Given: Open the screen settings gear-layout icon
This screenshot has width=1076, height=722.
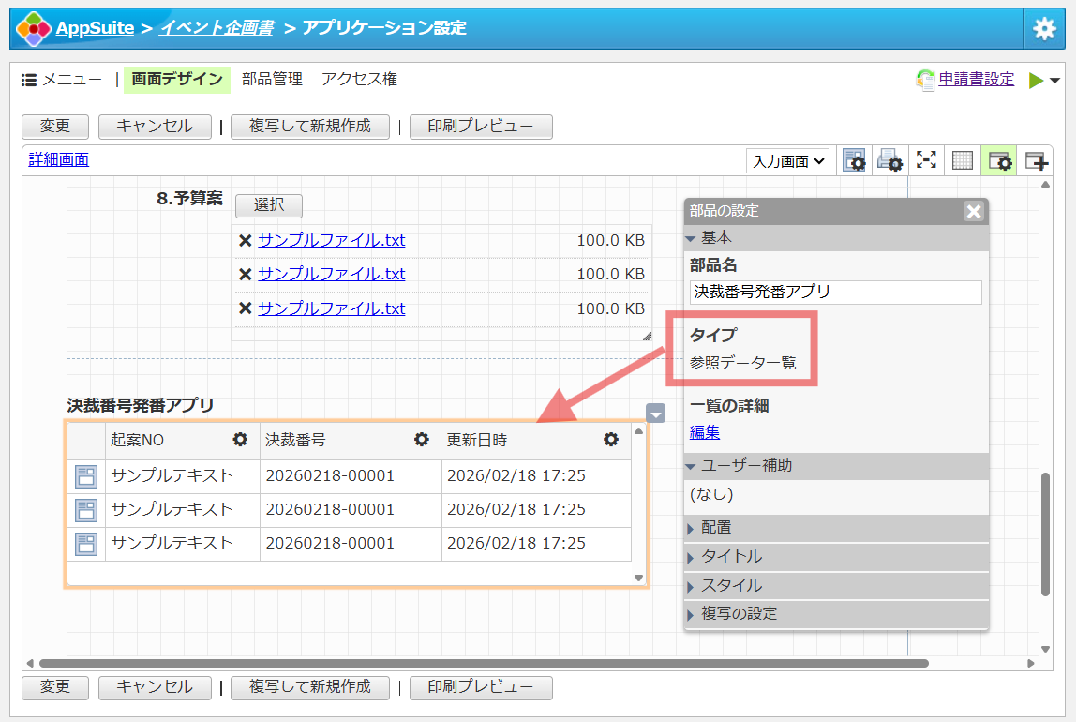Looking at the screenshot, I should click(x=854, y=160).
